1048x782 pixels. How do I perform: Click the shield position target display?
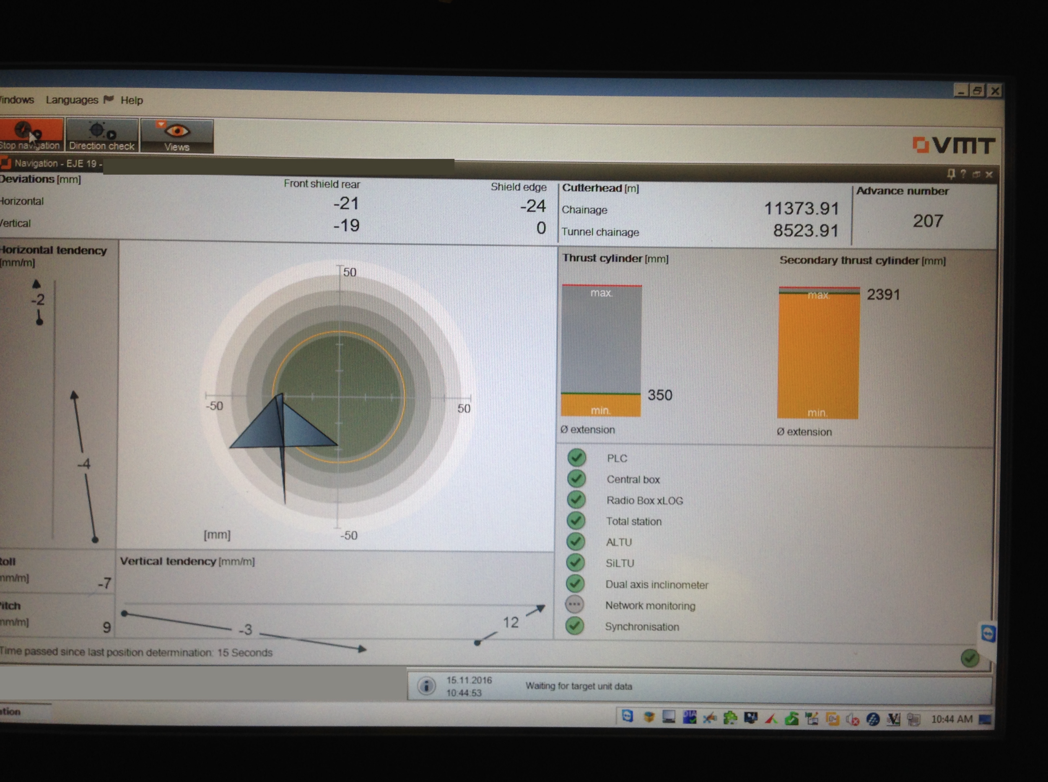click(338, 397)
